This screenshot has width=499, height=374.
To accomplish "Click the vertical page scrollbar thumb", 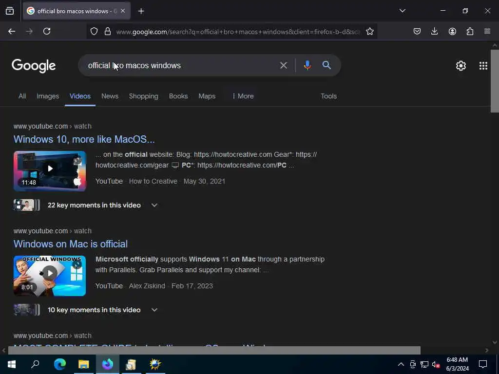I will tap(495, 81).
